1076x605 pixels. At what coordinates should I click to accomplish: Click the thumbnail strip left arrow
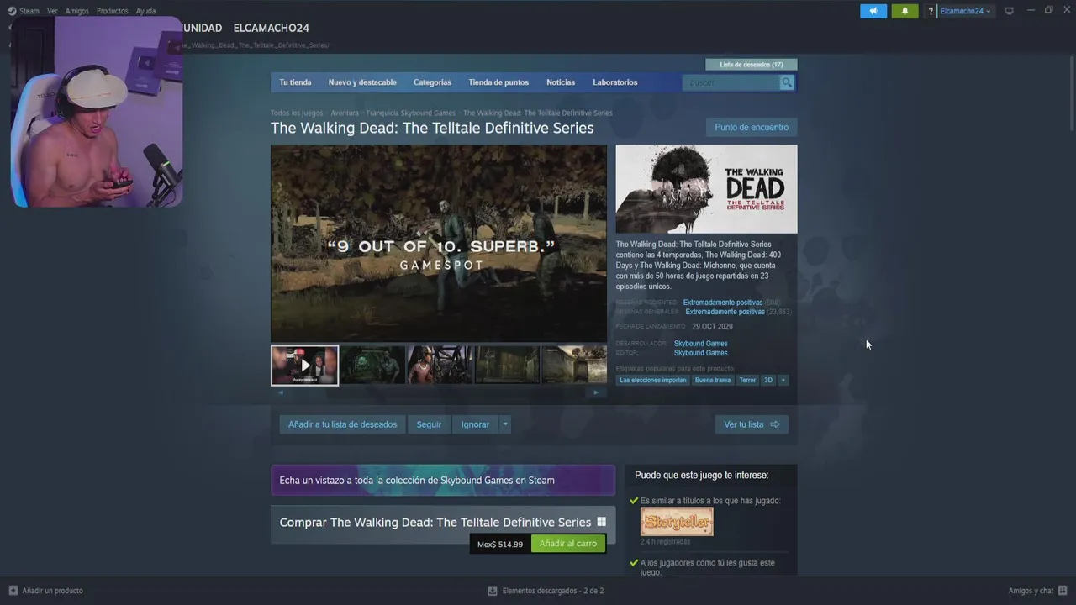[280, 392]
